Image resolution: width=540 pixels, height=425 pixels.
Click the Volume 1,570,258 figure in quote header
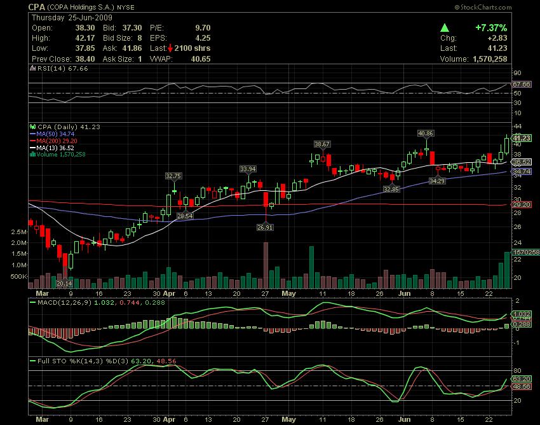pyautogui.click(x=490, y=59)
